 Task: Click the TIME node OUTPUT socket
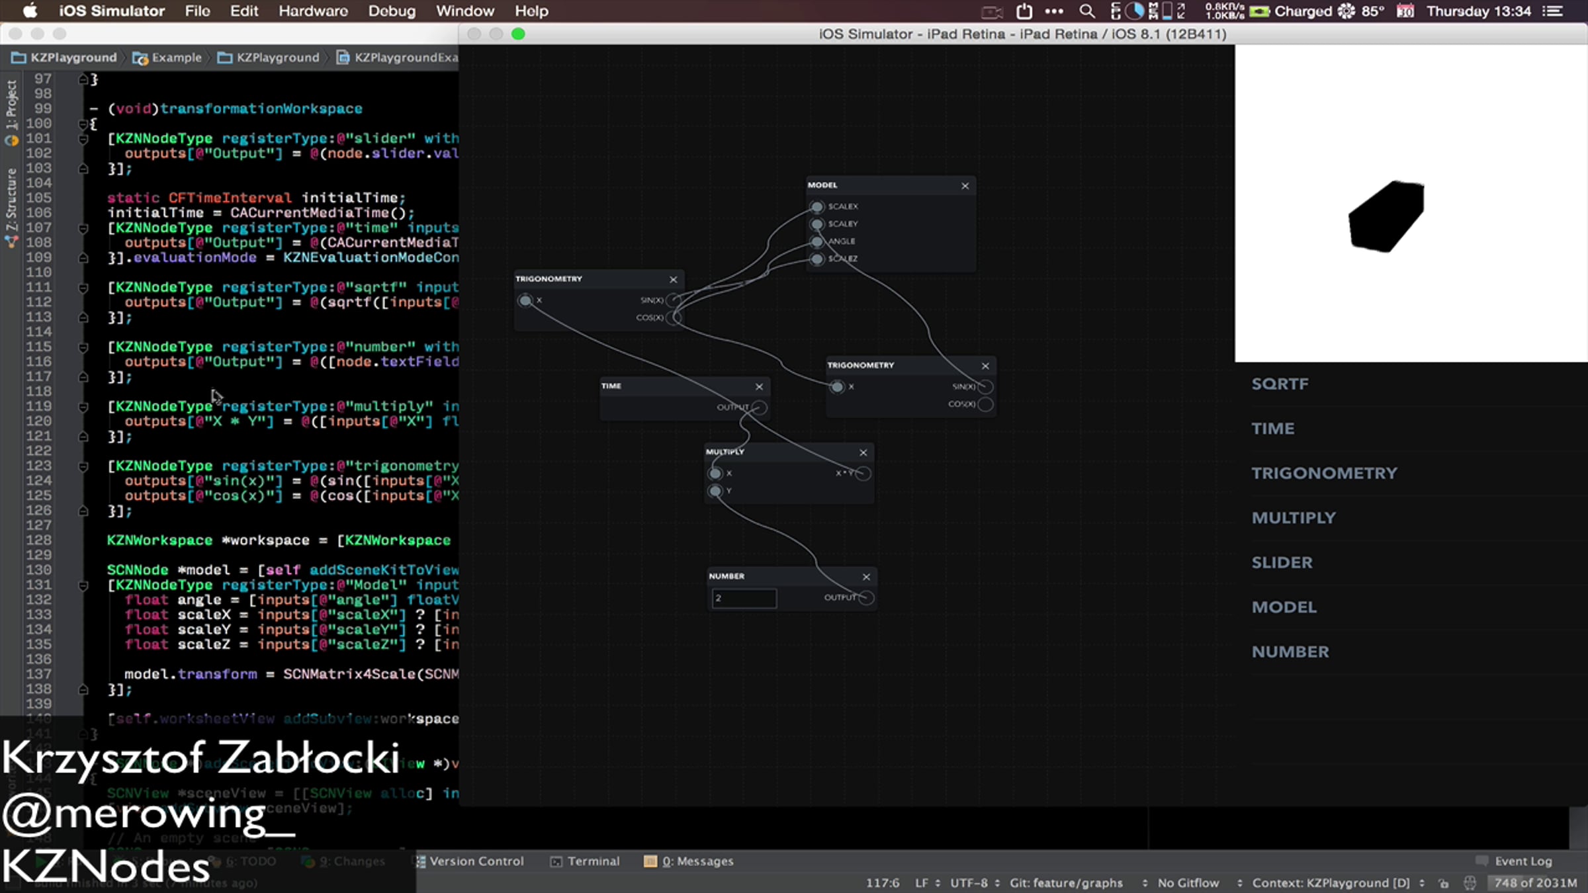click(760, 407)
